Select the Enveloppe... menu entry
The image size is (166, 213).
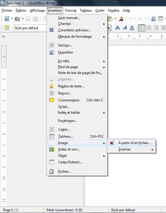(x=77, y=121)
